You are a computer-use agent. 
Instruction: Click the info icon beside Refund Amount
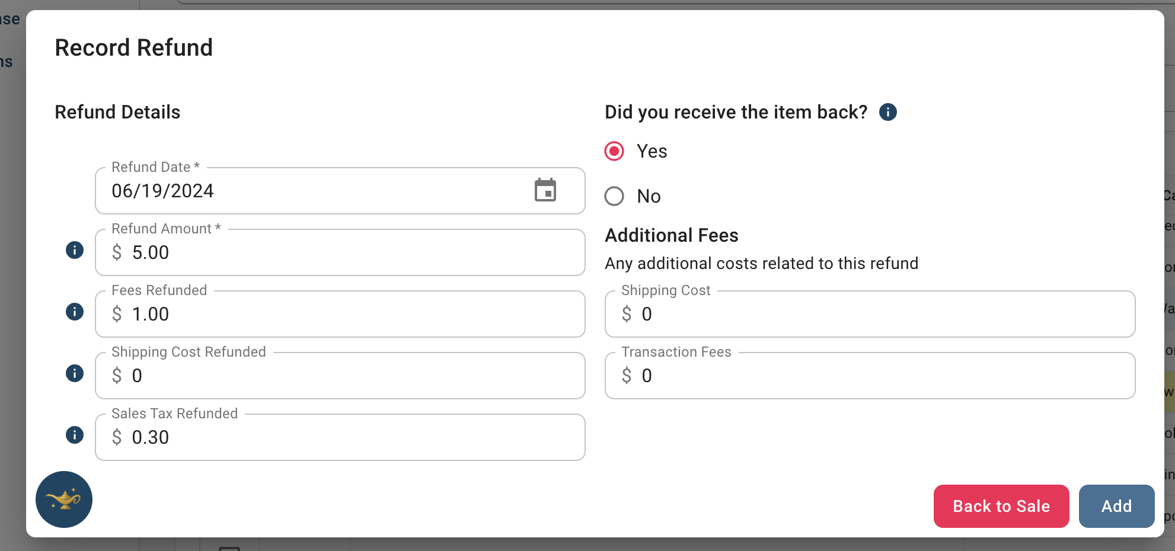[x=75, y=250]
